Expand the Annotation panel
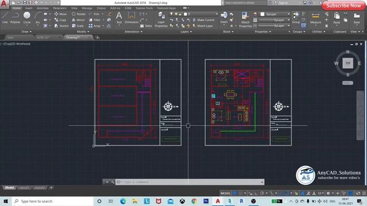This screenshot has height=206, width=367. [x=134, y=31]
